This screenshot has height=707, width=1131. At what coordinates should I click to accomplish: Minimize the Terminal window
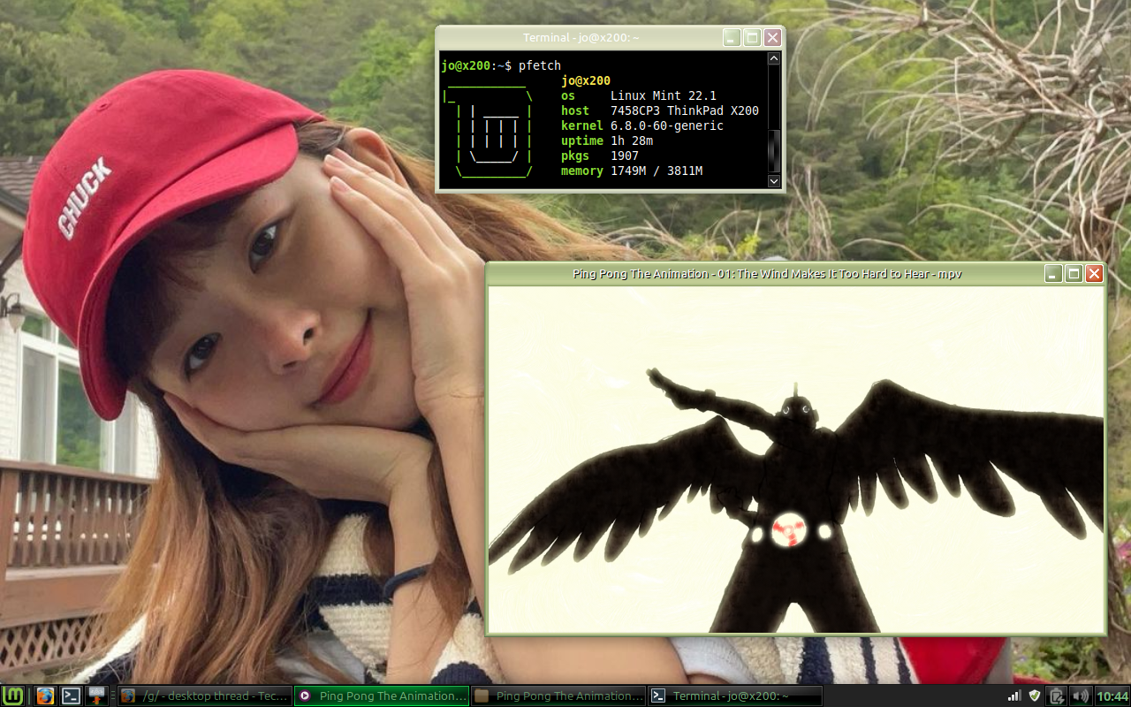click(x=732, y=37)
